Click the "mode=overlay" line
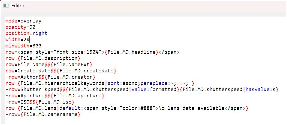 (23, 21)
